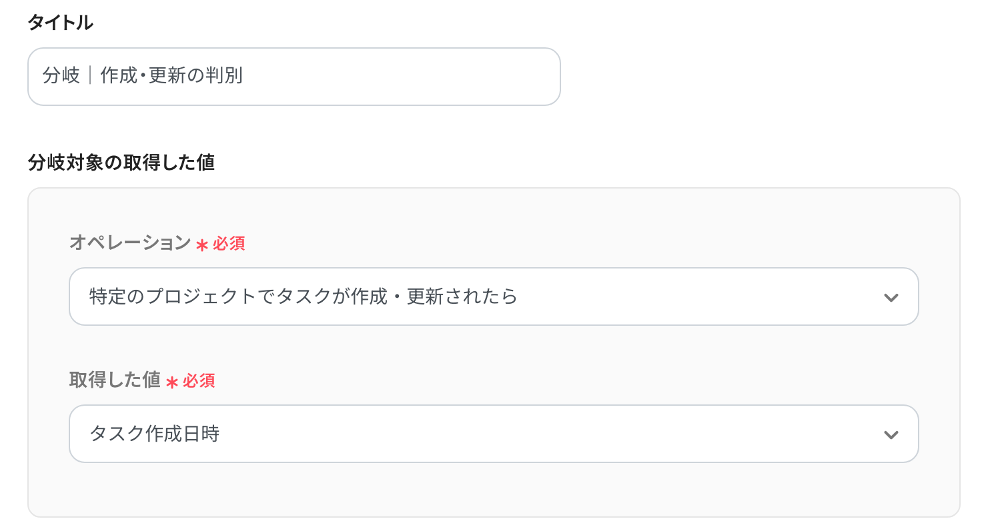Click the 必須 tag next to 取得した値
Viewport: 986px width, 529px height.
(x=199, y=381)
